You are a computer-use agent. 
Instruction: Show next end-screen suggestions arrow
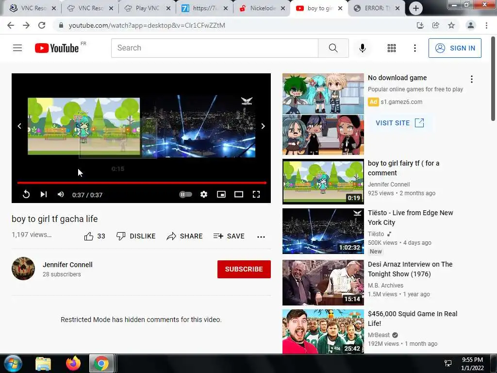pos(263,126)
